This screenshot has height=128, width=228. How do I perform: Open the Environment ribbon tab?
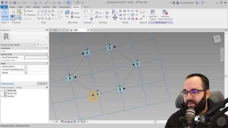pyautogui.click(x=64, y=7)
